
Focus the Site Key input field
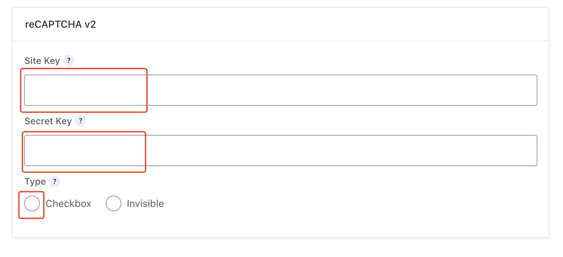(280, 90)
